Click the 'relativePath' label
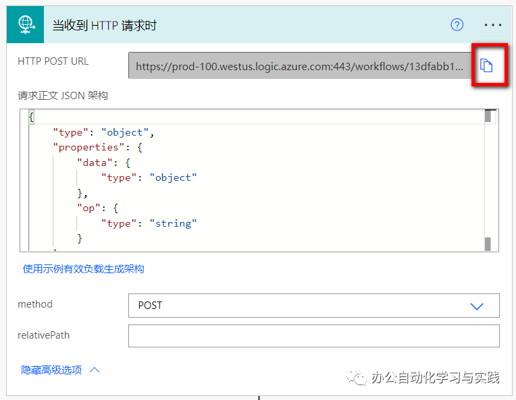This screenshot has width=516, height=400. (x=43, y=335)
